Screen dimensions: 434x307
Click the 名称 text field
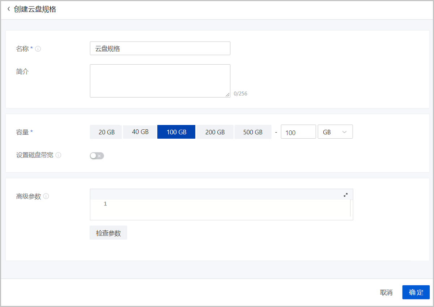point(160,48)
